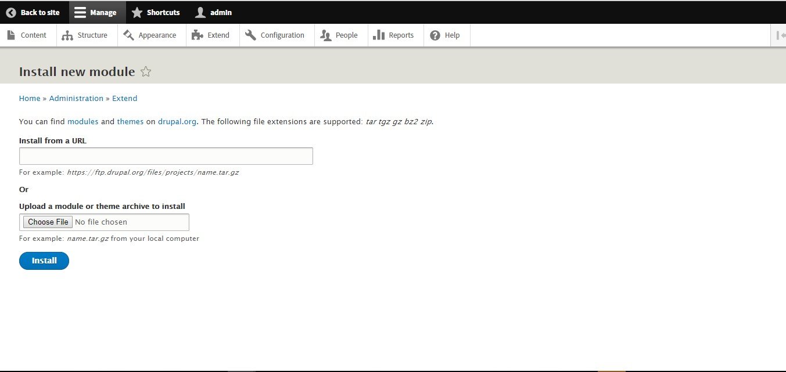Click the blue Install button
The image size is (786, 372).
[44, 261]
